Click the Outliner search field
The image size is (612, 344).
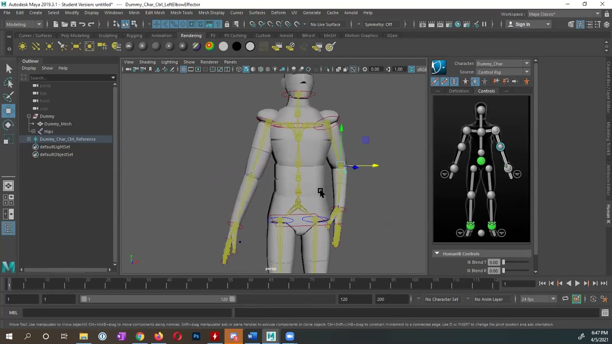(69, 77)
